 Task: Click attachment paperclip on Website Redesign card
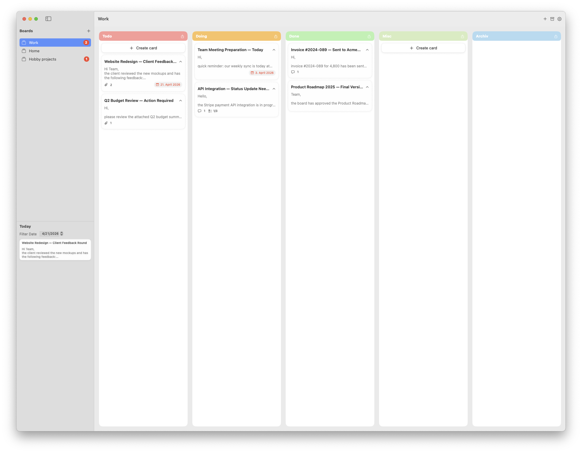(x=106, y=85)
